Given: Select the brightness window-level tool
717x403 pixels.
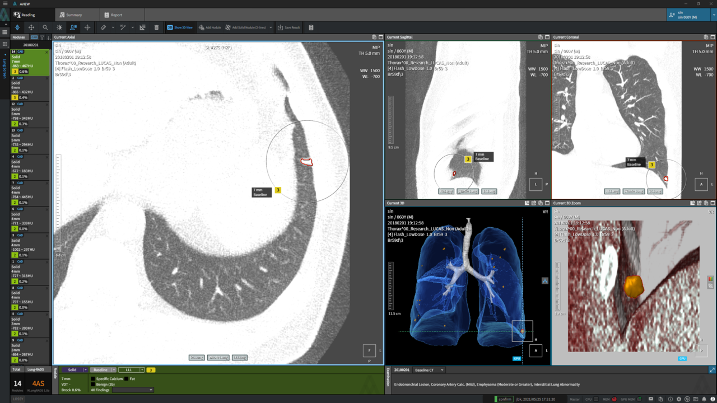Looking at the screenshot, I should (59, 27).
